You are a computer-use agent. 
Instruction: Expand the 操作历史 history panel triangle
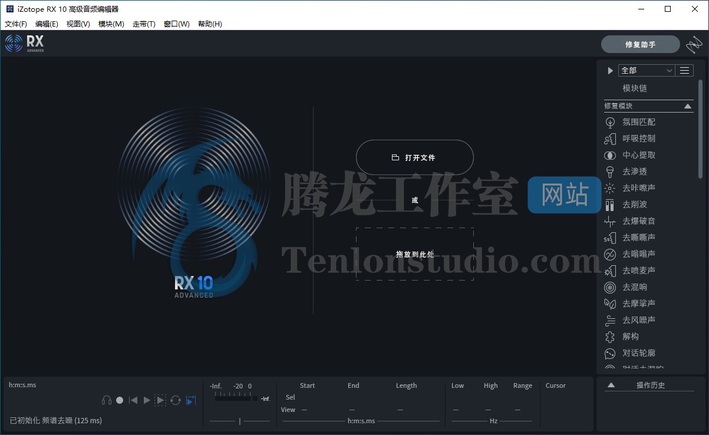(611, 385)
